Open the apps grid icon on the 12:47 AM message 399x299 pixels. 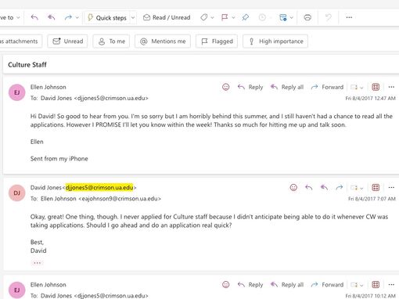(376, 87)
